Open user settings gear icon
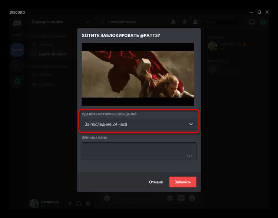The height and width of the screenshot is (218, 278). tap(88, 204)
